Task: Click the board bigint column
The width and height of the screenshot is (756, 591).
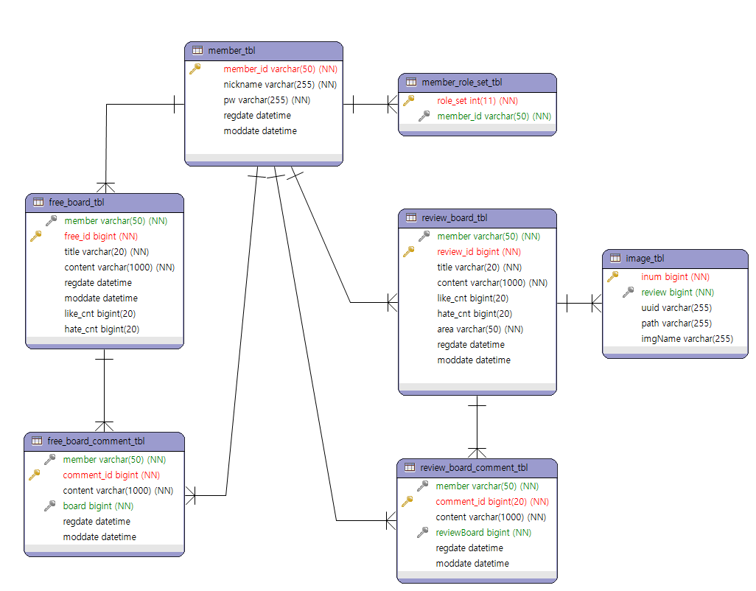Action: point(98,506)
